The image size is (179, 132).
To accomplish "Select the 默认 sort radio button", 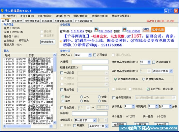I will click(63, 97).
